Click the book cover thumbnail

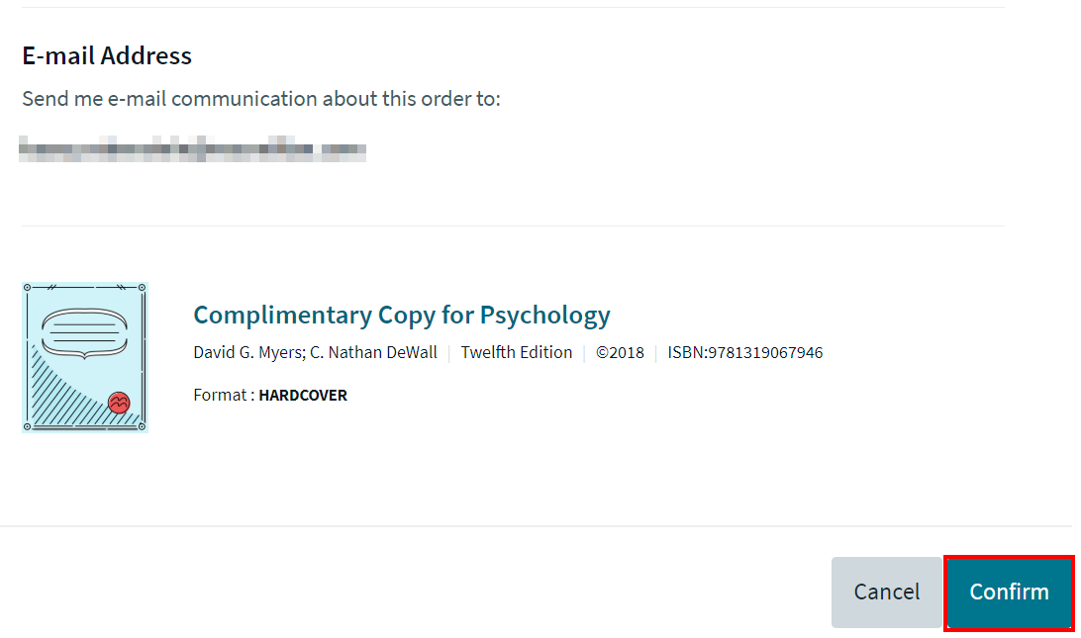tap(84, 356)
